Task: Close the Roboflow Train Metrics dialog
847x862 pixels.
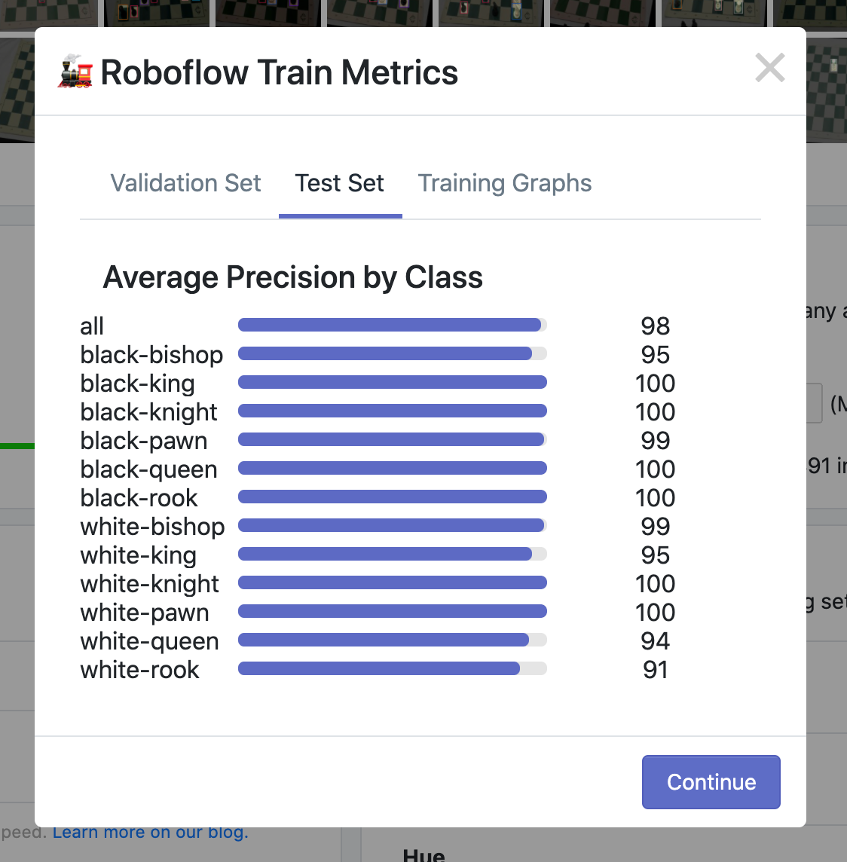Action: click(x=769, y=68)
